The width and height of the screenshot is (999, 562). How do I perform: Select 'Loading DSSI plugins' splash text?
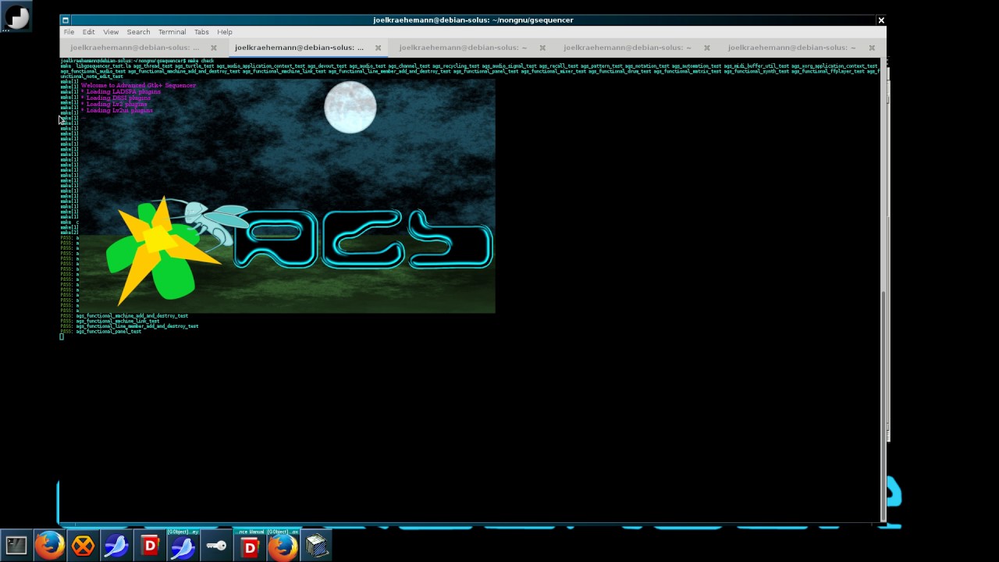[118, 98]
